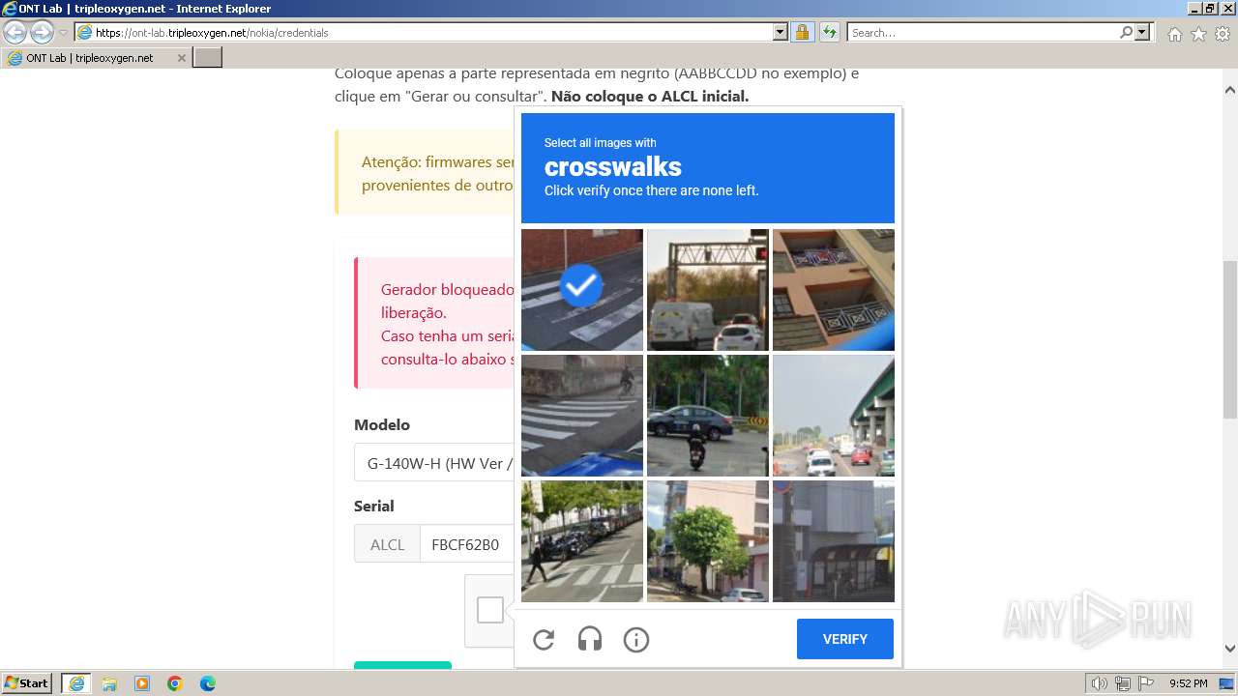Select the motorcycle and car tile

coord(708,416)
